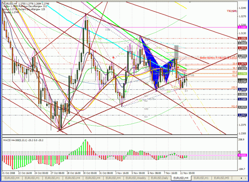The image size is (249, 182).
Task: Click the 1.2375 price scale value
Action: 243,125
